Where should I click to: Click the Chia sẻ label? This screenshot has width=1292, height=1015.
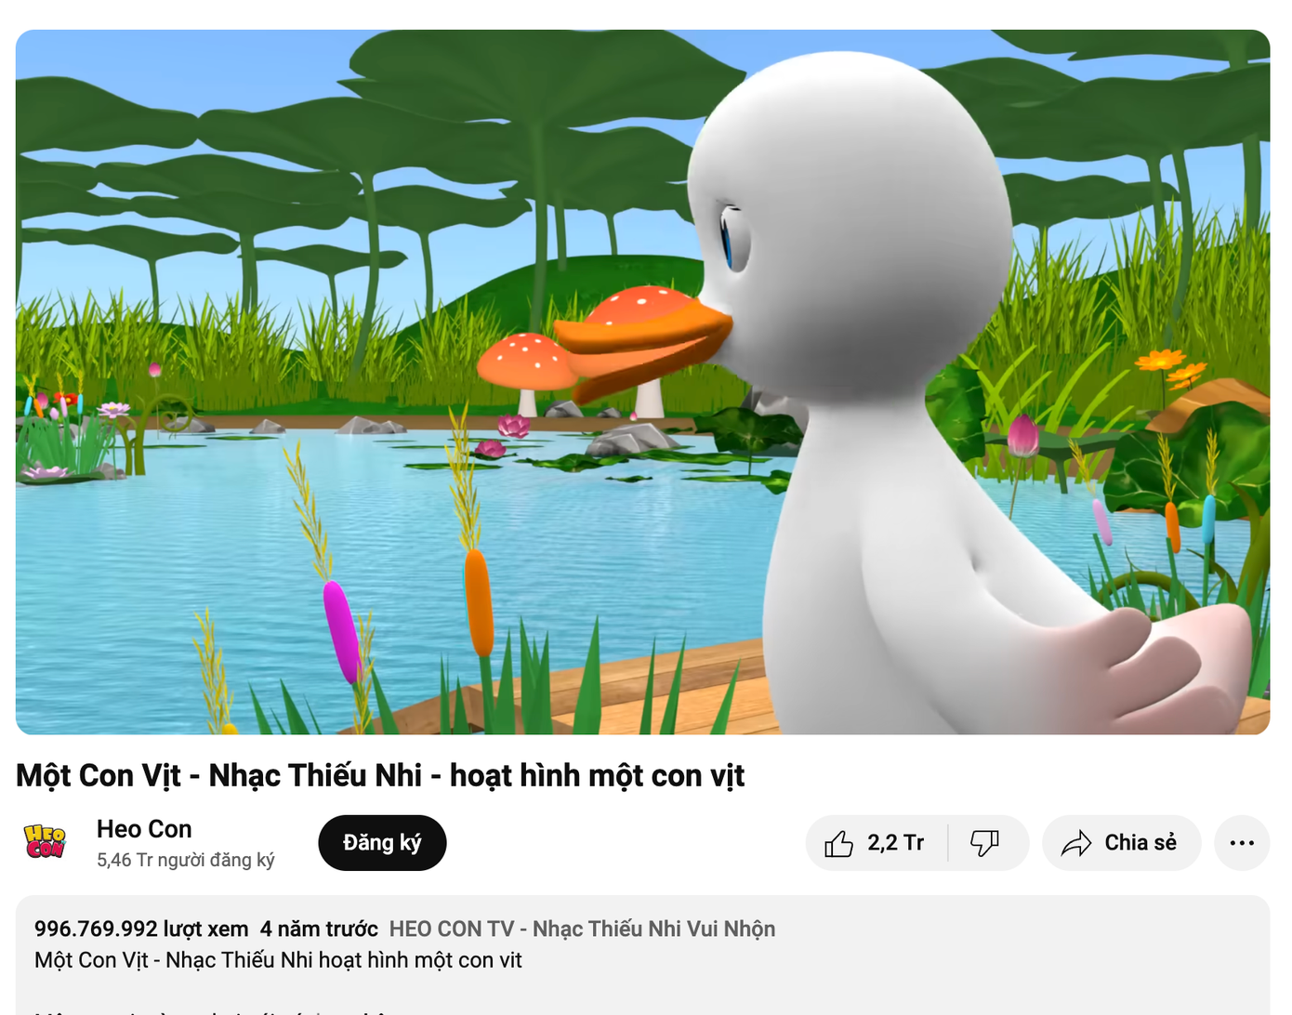(x=1140, y=843)
